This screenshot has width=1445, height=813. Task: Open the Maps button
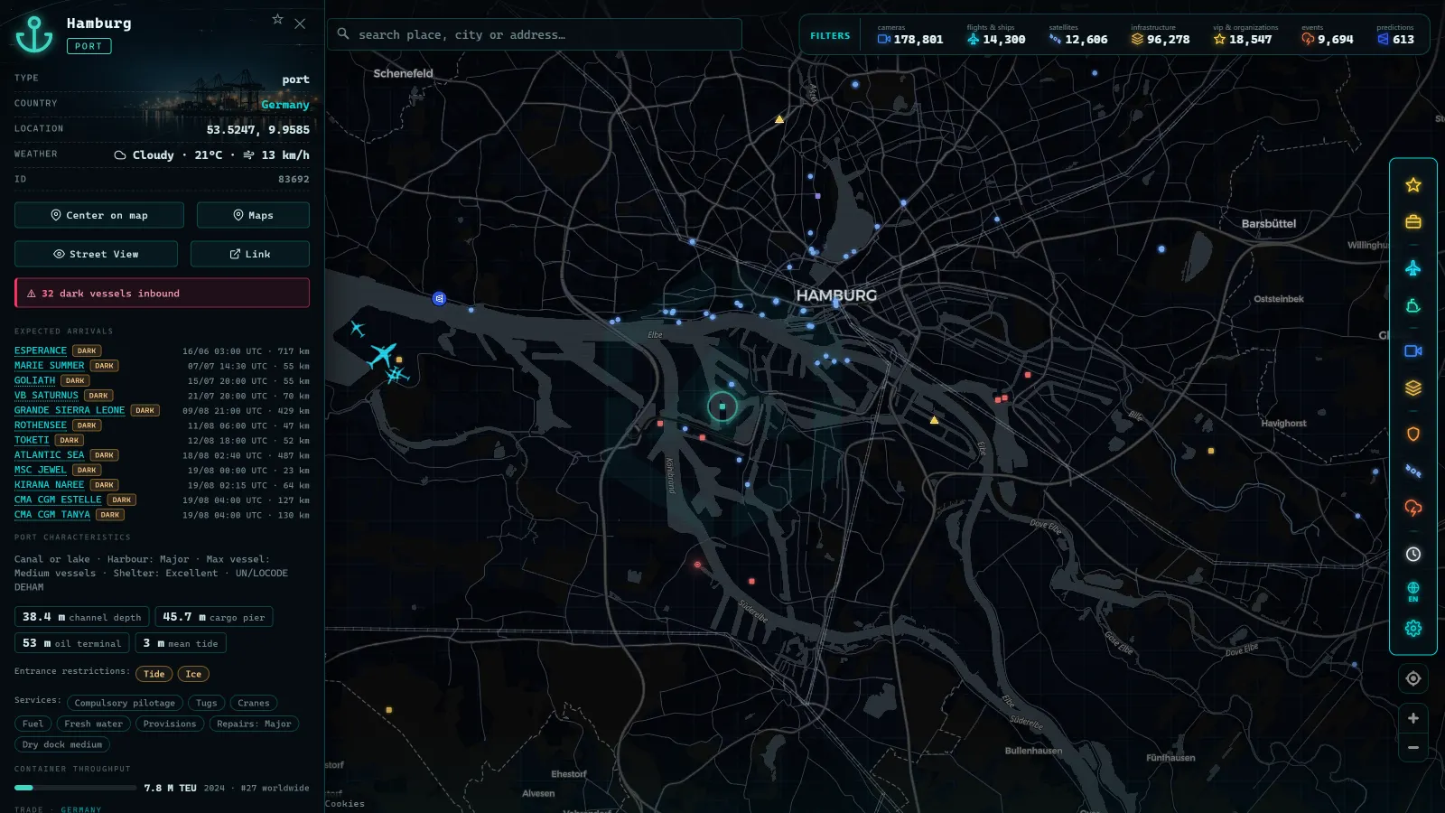pyautogui.click(x=253, y=215)
